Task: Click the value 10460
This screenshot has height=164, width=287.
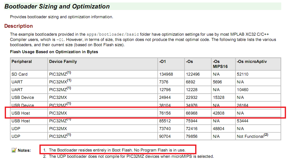Action: pos(243,90)
